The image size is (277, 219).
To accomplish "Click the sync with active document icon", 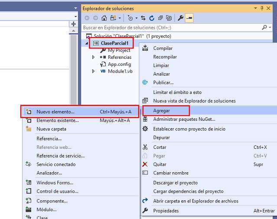I will (143, 18).
